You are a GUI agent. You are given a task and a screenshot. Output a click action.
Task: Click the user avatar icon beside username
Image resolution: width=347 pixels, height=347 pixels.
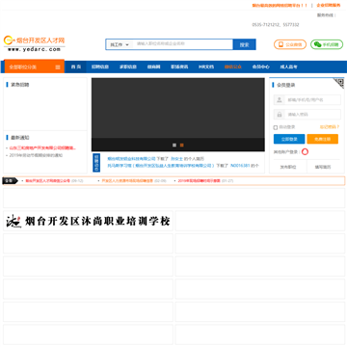280,100
